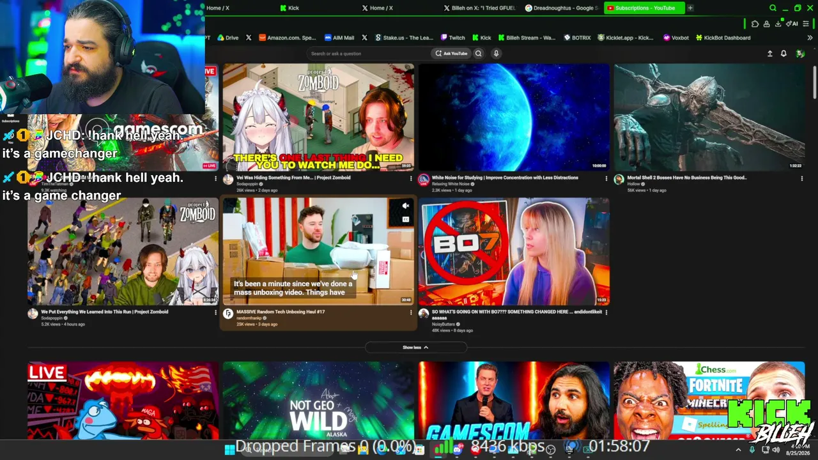This screenshot has width=818, height=460.
Task: Show hidden system tray icons chevron
Action: pyautogui.click(x=738, y=450)
